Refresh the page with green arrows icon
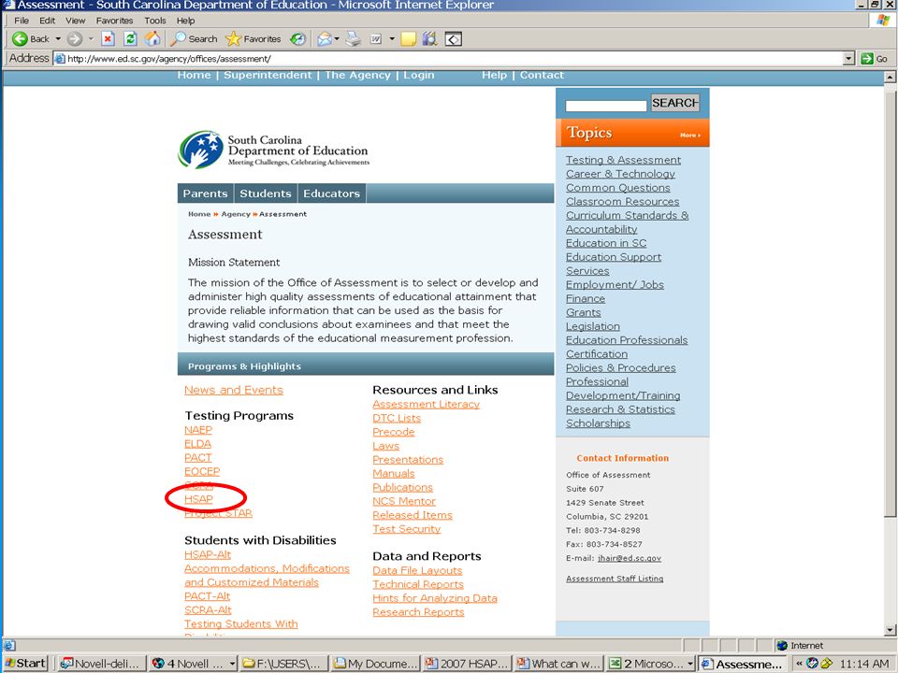This screenshot has width=898, height=673. 131,39
